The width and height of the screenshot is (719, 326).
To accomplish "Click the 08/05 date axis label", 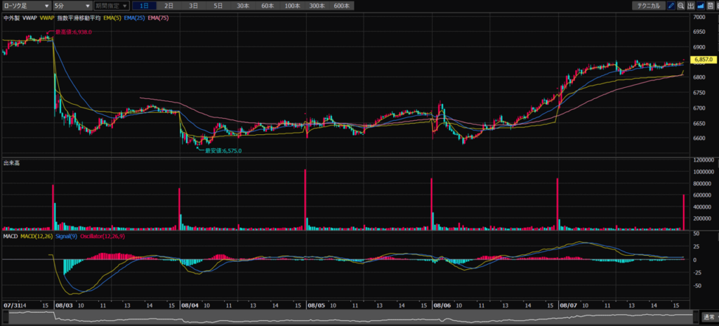I will pyautogui.click(x=315, y=305).
